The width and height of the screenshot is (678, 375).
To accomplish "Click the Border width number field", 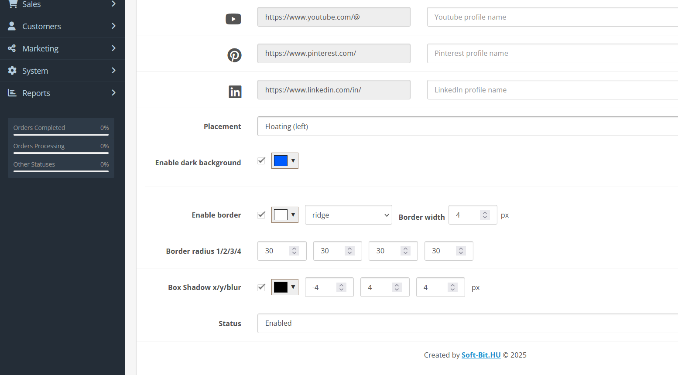I will (473, 215).
